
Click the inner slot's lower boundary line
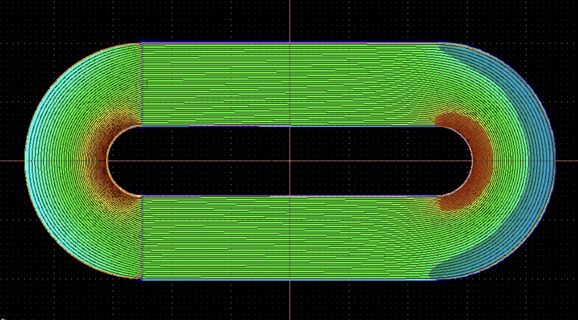pos(289,196)
